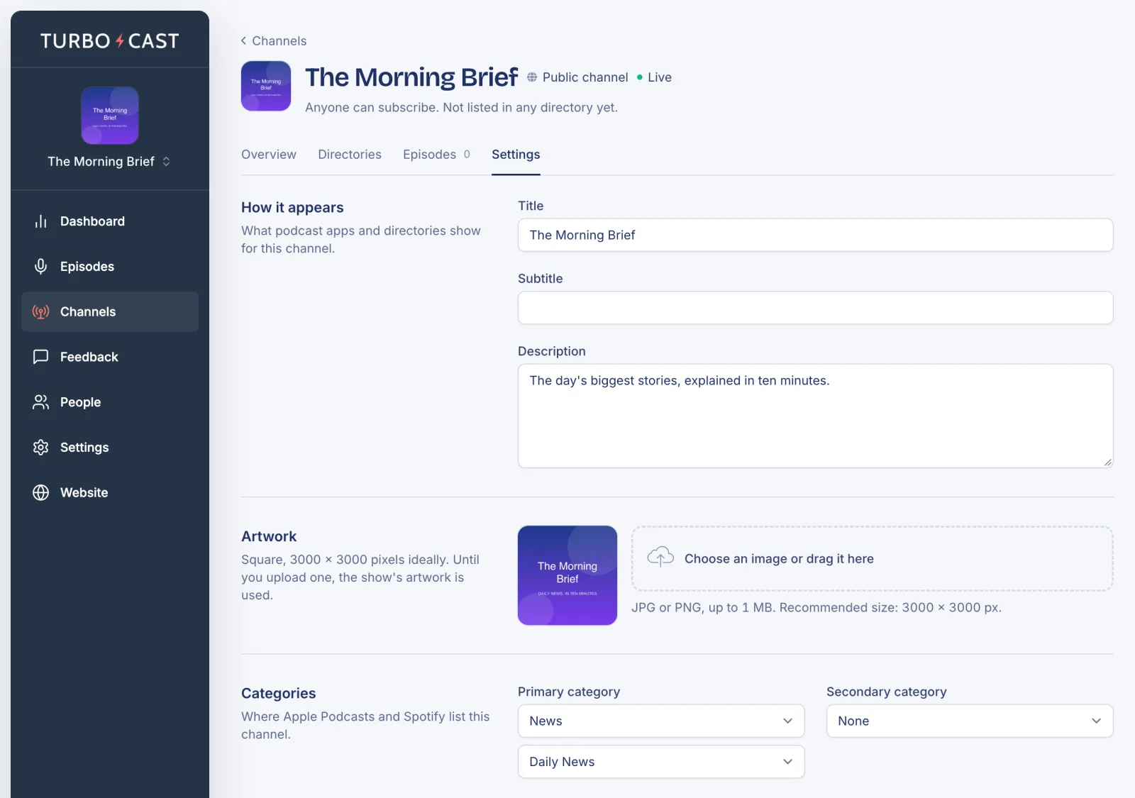
Task: Click the TurboCast logo
Action: coord(110,41)
